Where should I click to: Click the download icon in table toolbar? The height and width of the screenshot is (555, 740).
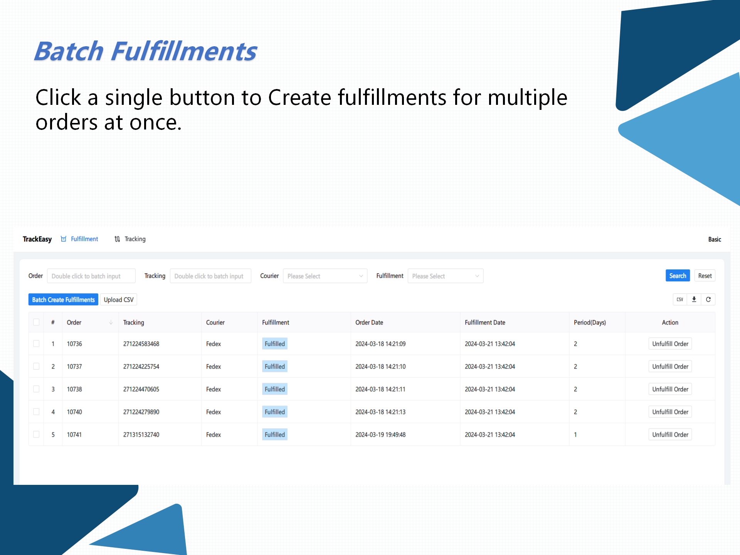[x=694, y=299]
